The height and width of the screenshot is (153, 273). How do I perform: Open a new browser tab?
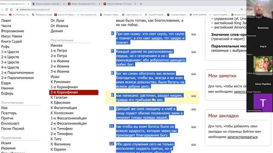(141, 4)
